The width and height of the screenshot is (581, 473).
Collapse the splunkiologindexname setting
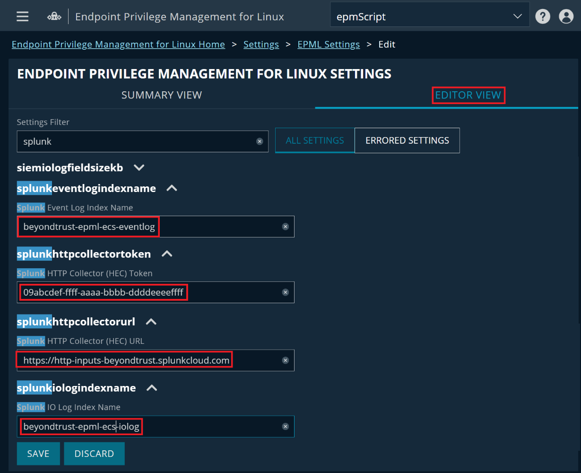[151, 387]
